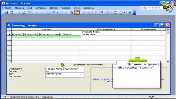Open the Запуск menu

[53, 8]
